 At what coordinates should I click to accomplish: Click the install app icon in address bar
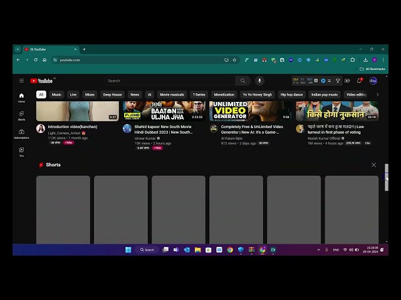[226, 60]
